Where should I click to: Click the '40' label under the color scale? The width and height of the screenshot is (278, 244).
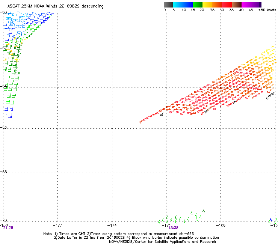click(241, 10)
